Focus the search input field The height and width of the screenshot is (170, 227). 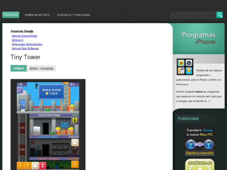click(x=194, y=15)
